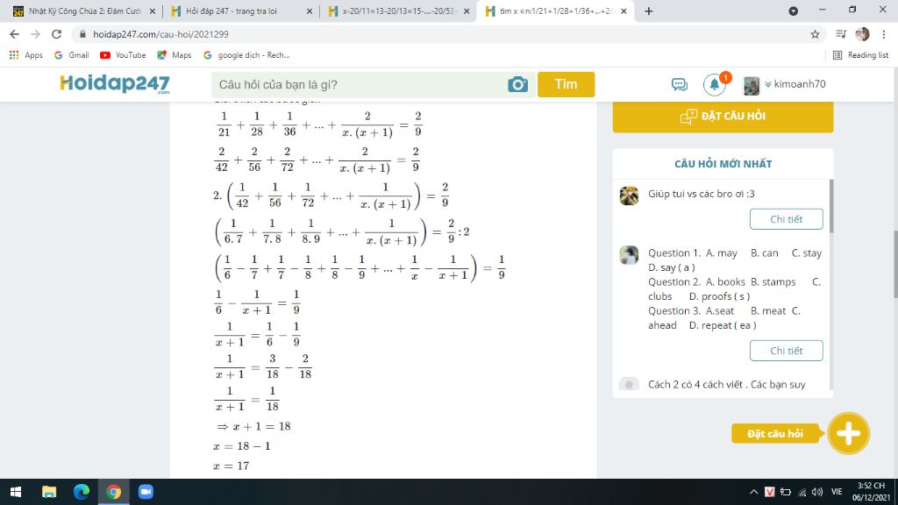Click the Hoidap247 logo

(115, 84)
